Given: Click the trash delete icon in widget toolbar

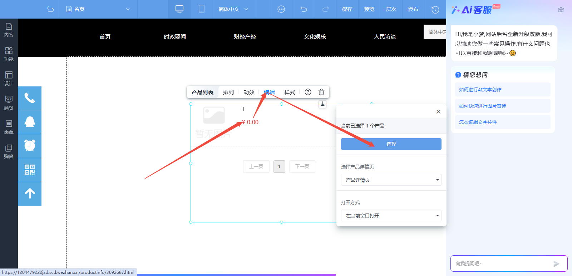Looking at the screenshot, I should click(x=321, y=92).
